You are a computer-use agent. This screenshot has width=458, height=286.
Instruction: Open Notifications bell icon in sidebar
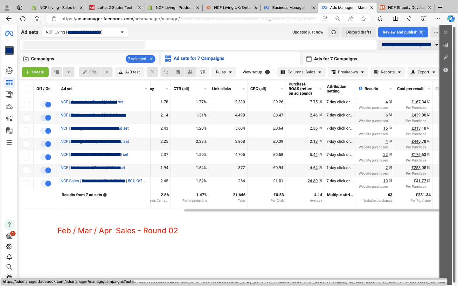click(x=9, y=257)
